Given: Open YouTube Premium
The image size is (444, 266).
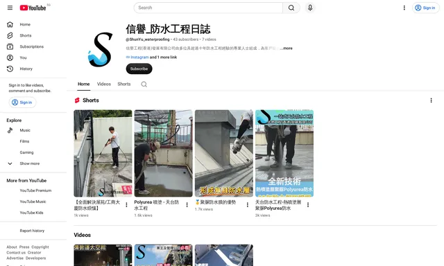Looking at the screenshot, I should point(35,190).
